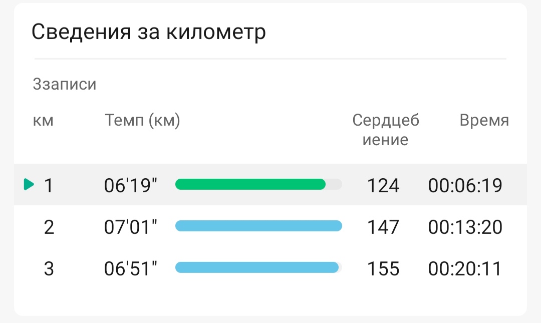Screen dimensions: 541x323
Task: Click heart rate value 124
Action: pyautogui.click(x=383, y=185)
